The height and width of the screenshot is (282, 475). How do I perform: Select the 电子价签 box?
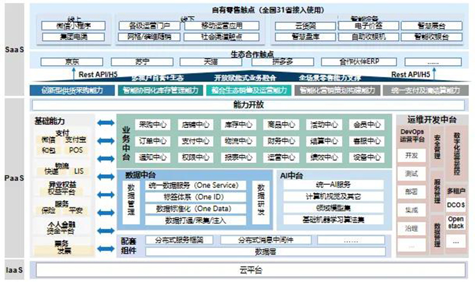[368, 25]
